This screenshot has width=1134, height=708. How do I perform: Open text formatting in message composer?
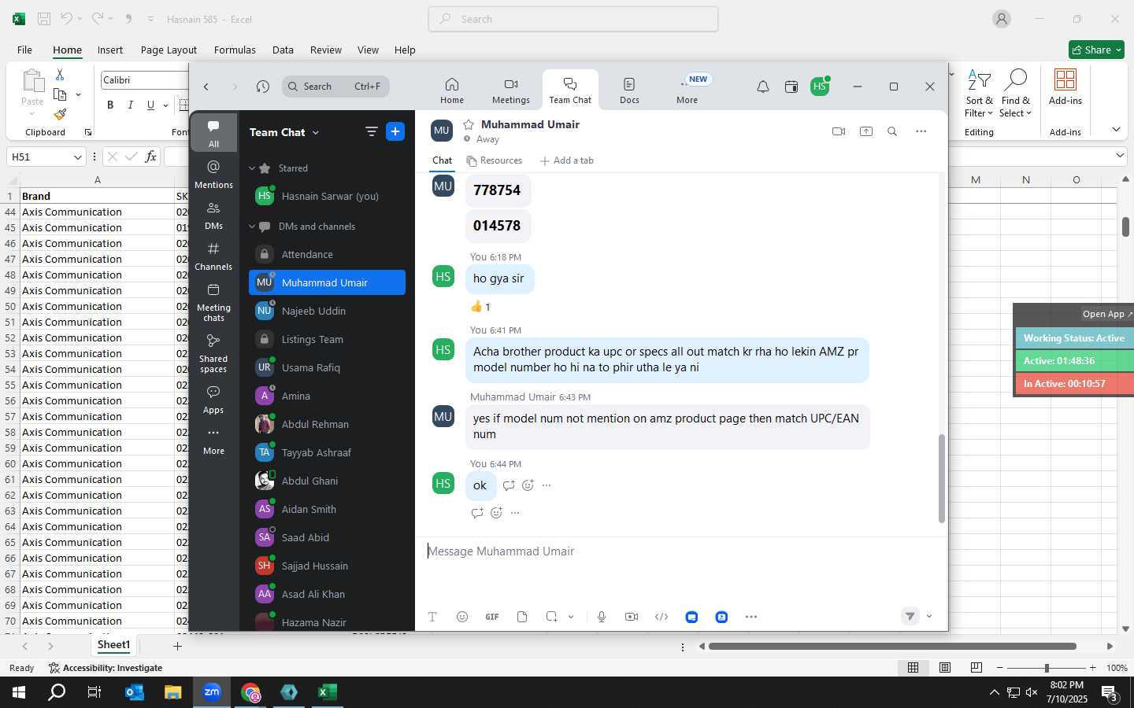tap(432, 617)
